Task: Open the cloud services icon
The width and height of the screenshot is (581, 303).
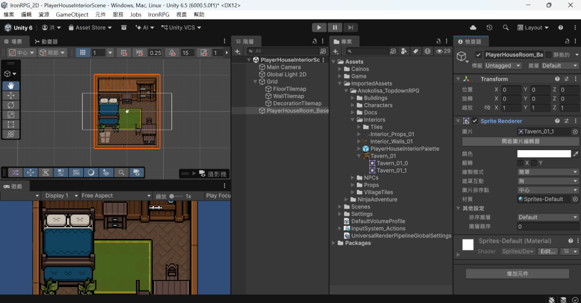Action: click(x=473, y=27)
